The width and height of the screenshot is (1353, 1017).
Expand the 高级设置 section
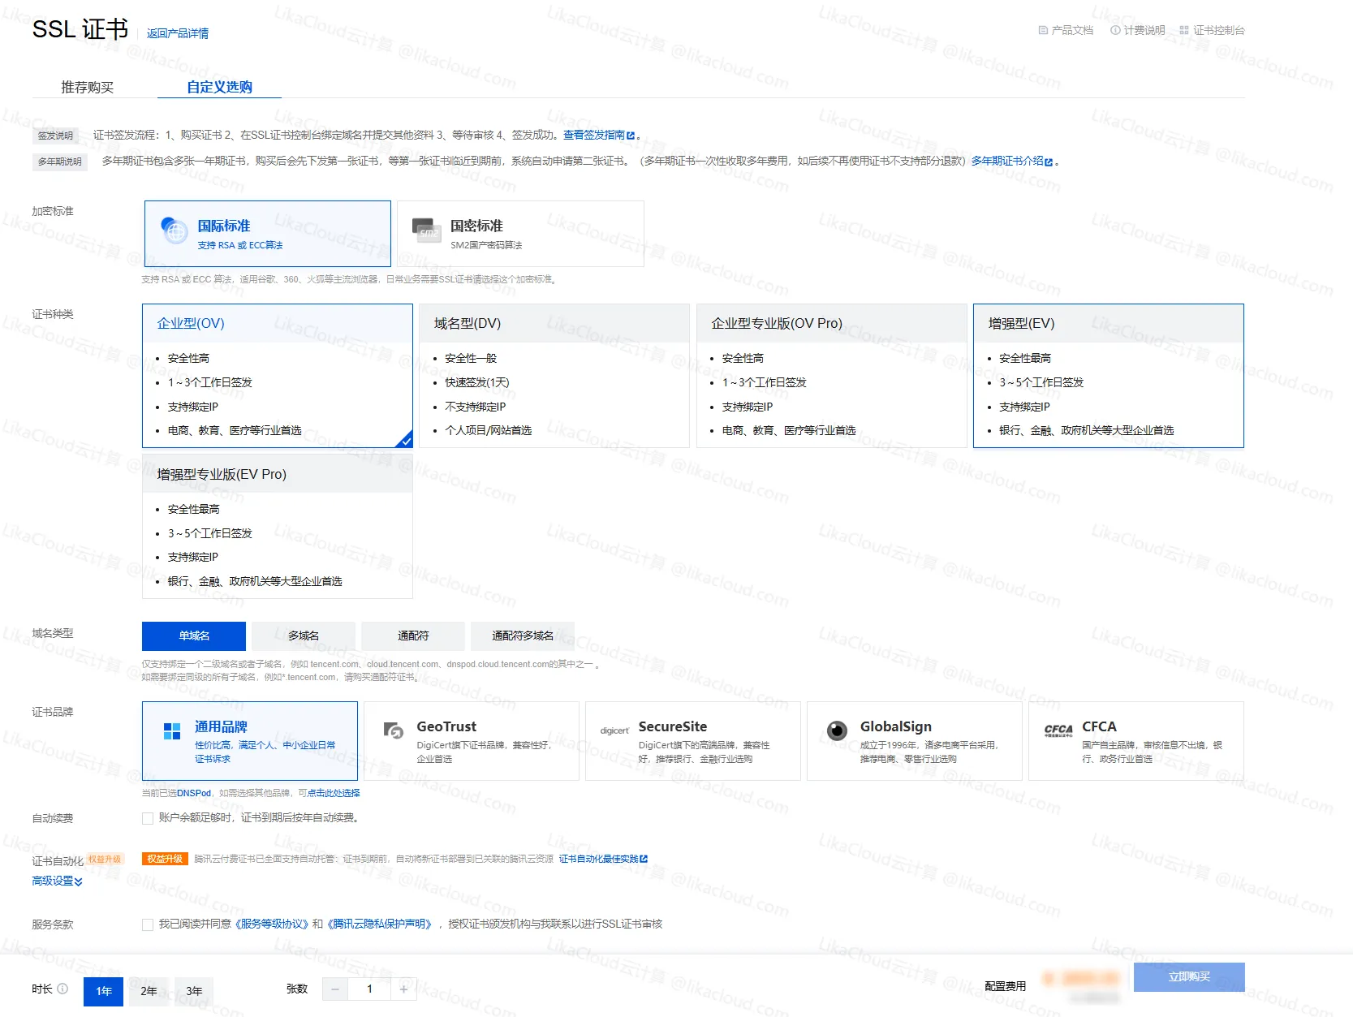point(57,881)
